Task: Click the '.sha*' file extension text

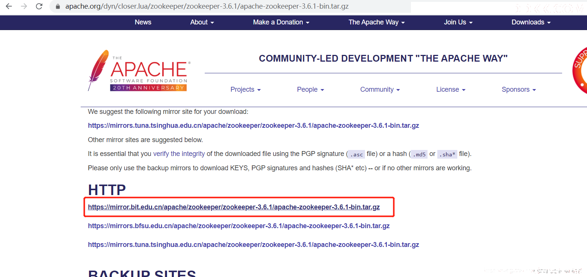Action: [447, 154]
